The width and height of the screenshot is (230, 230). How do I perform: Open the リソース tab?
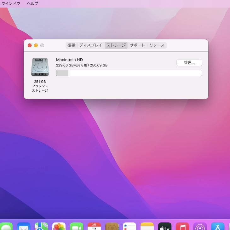tap(157, 45)
